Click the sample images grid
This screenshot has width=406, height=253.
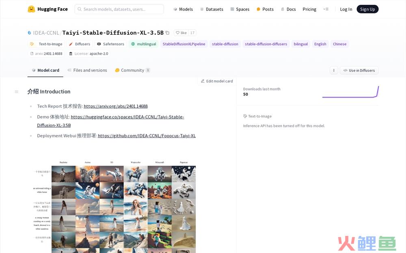coord(114,206)
